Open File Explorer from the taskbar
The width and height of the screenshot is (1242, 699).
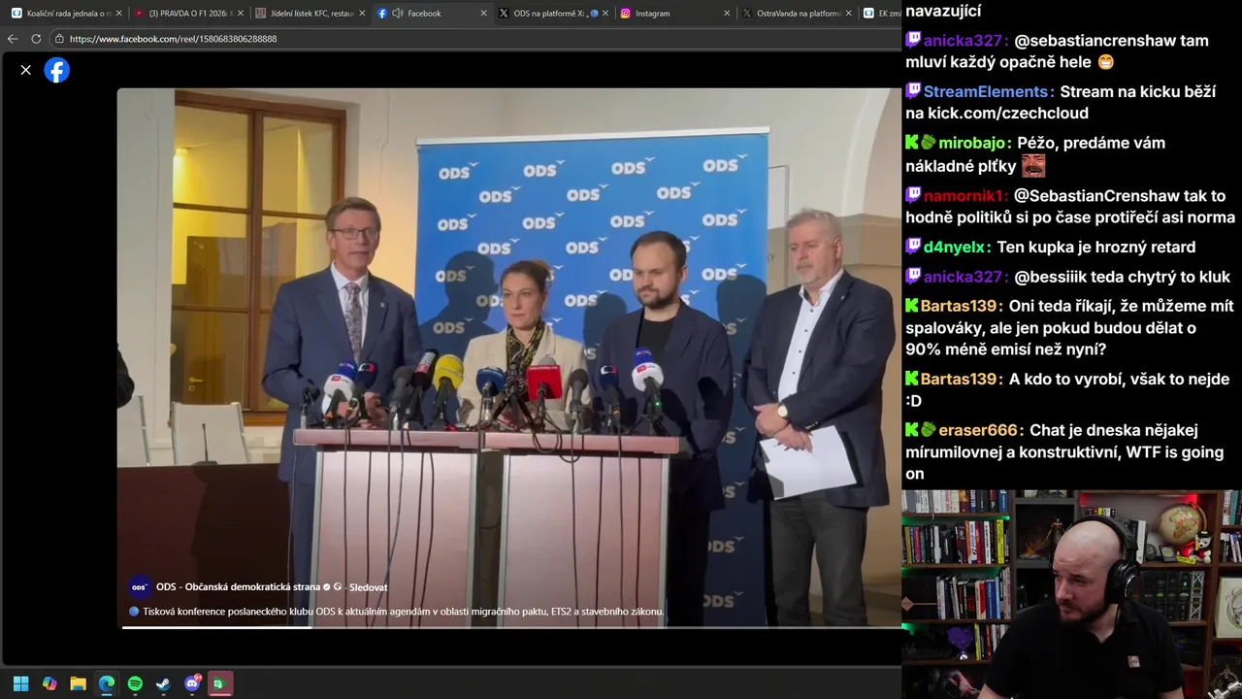click(x=78, y=683)
